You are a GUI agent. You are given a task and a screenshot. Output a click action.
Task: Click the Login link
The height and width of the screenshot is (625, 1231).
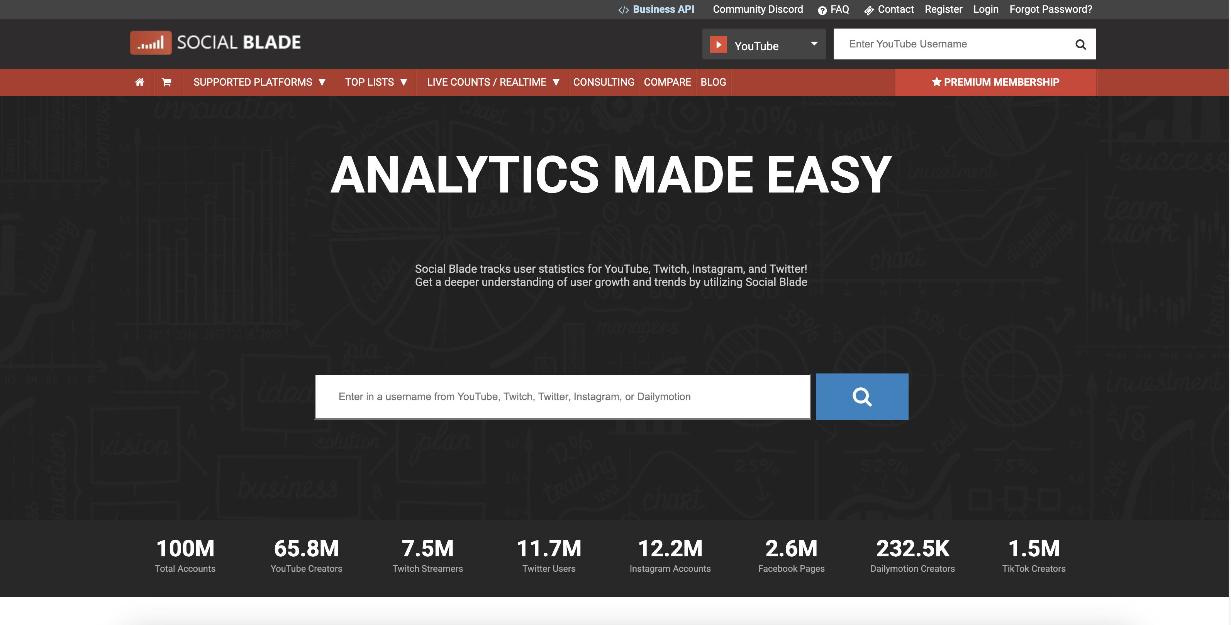[x=985, y=10]
